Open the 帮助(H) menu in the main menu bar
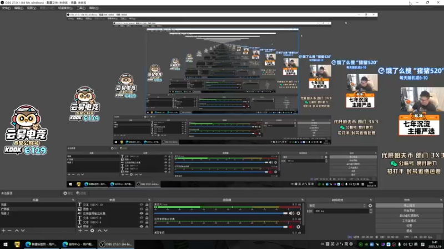 [x=94, y=8]
